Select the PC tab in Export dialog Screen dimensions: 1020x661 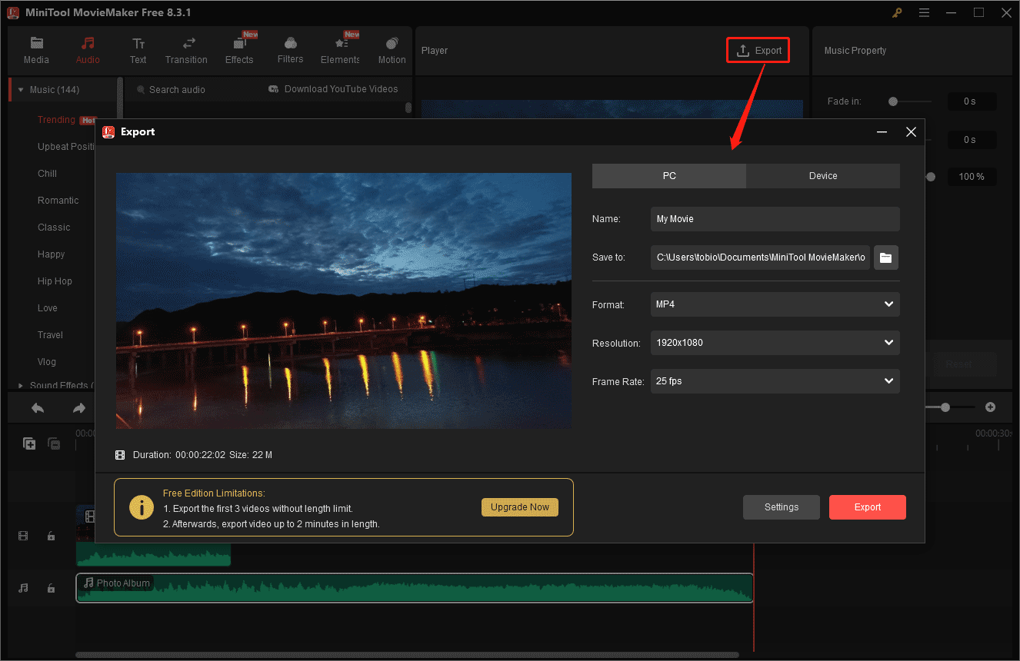(669, 176)
